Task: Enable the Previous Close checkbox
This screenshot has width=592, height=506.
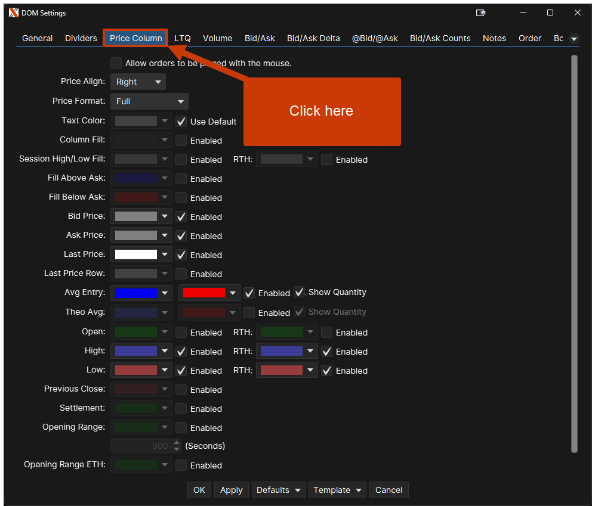Action: (181, 390)
